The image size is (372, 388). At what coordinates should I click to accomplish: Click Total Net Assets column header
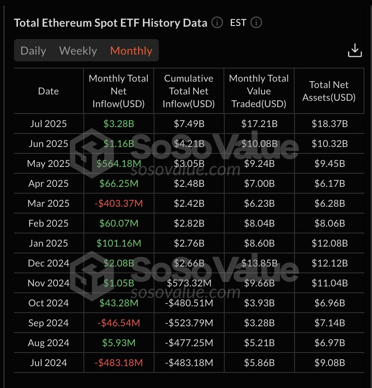(329, 91)
